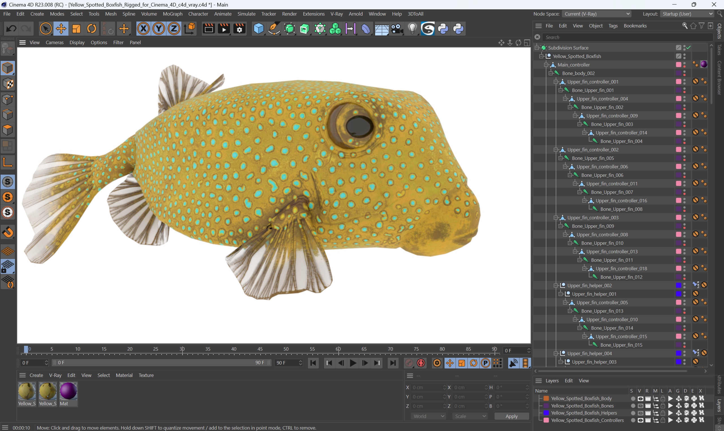Go to end of animation
The width and height of the screenshot is (724, 431).
click(393, 363)
